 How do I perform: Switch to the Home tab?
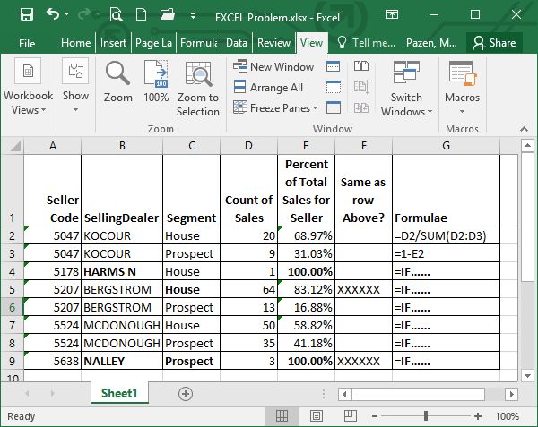click(76, 43)
